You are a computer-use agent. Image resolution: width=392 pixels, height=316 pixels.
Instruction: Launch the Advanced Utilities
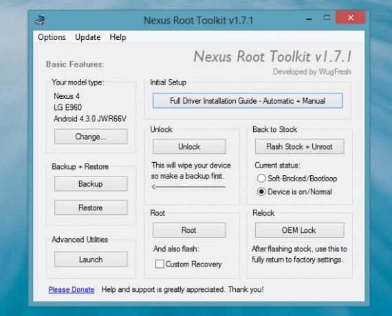[x=91, y=259]
